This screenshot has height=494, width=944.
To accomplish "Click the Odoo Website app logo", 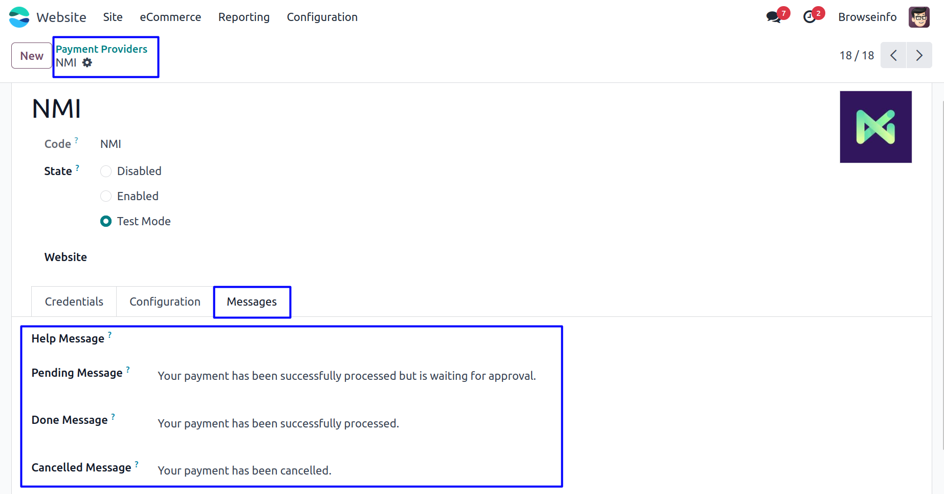I will click(19, 17).
